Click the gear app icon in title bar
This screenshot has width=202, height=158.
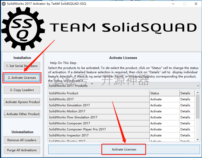[x=4, y=4]
